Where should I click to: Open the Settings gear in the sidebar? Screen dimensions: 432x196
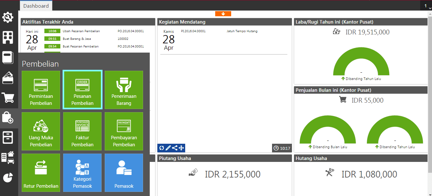click(x=8, y=17)
